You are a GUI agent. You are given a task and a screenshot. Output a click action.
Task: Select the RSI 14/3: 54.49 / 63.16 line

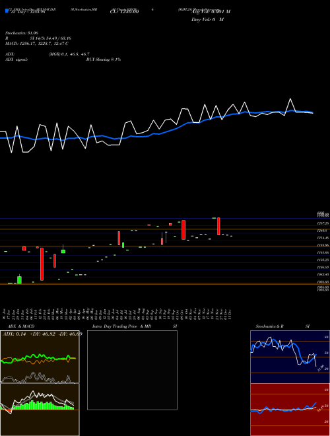(x=38, y=38)
